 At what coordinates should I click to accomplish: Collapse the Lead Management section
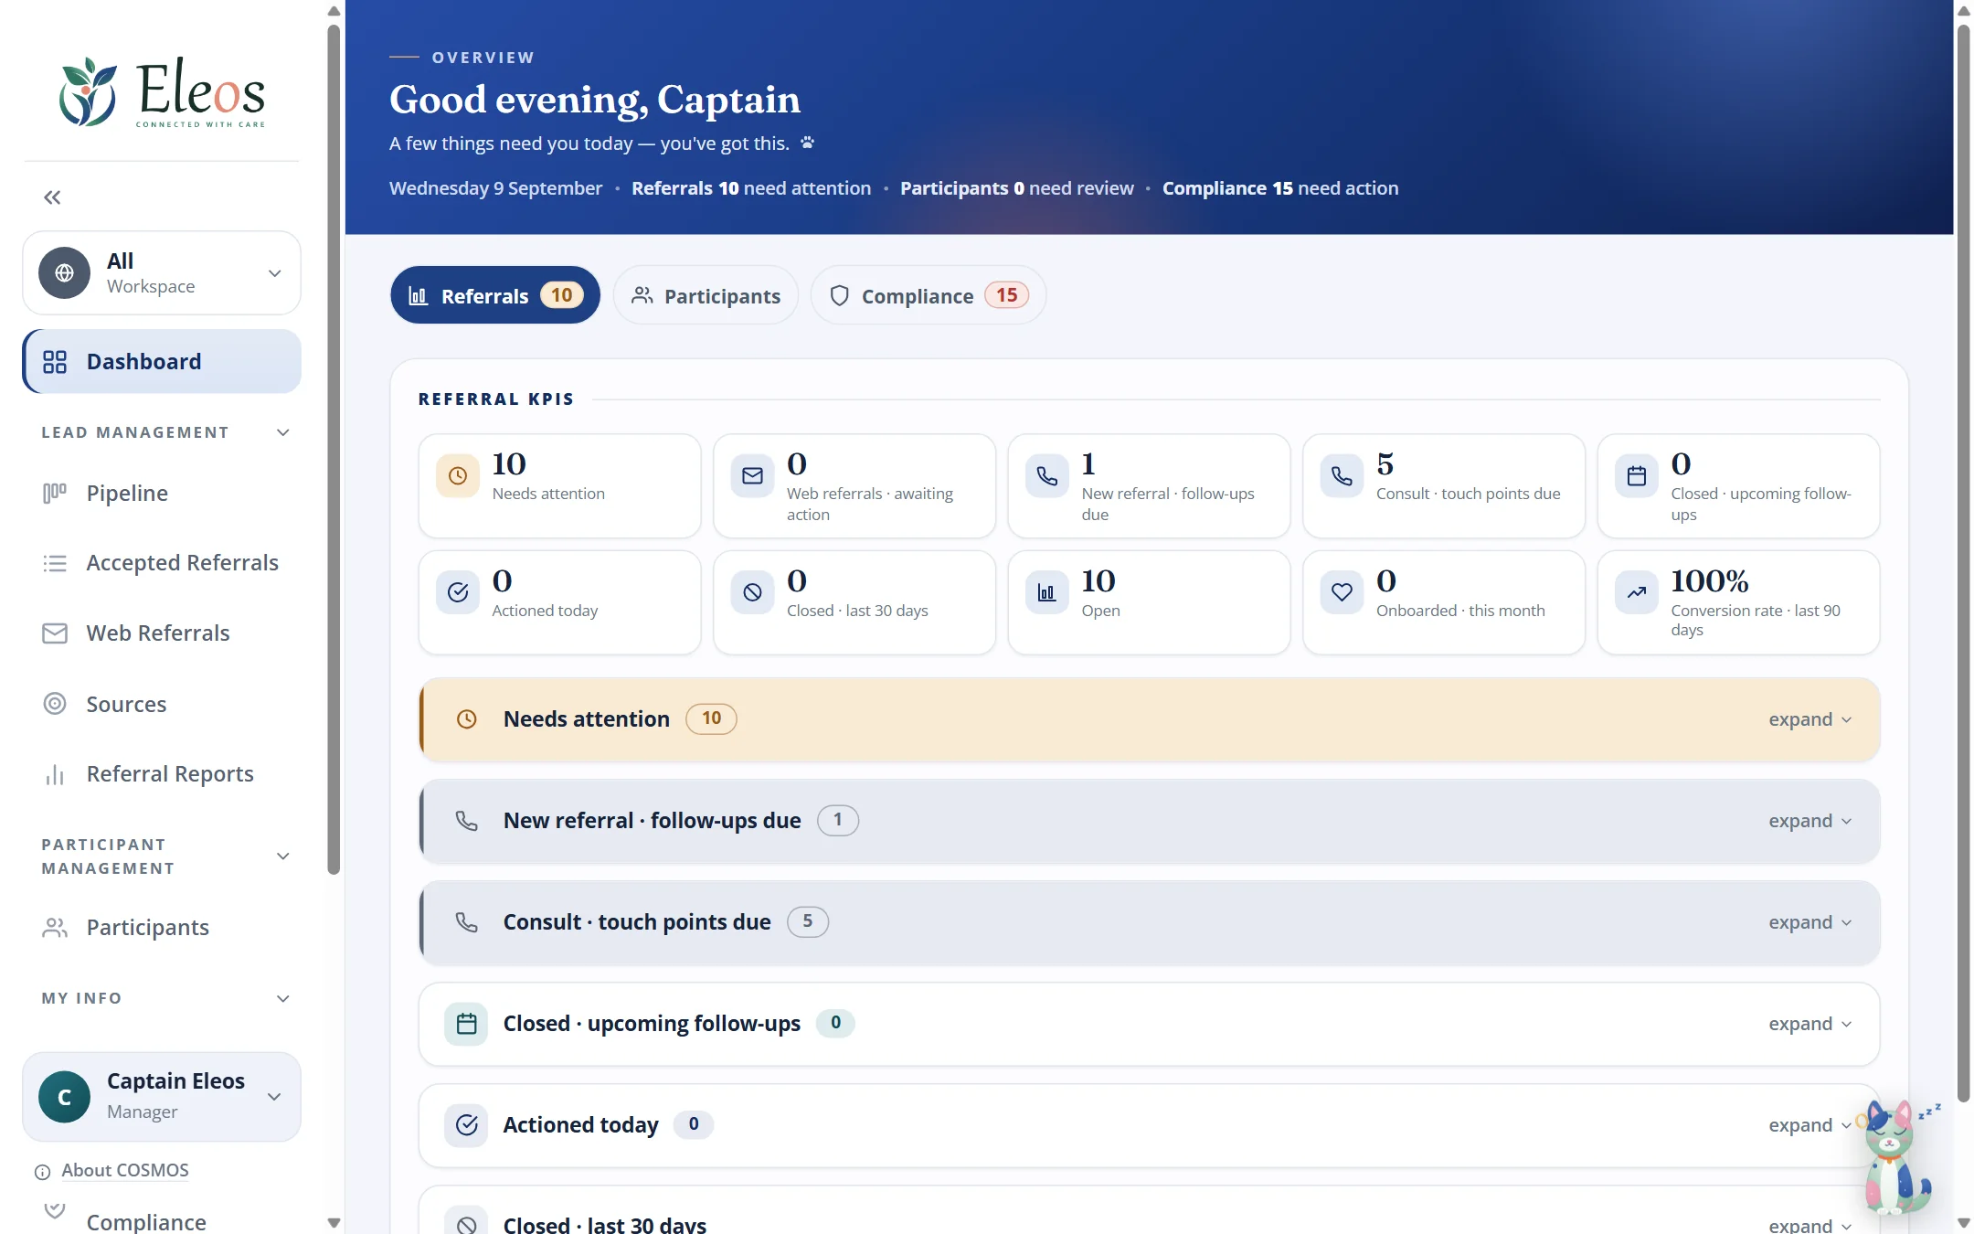[x=283, y=432]
